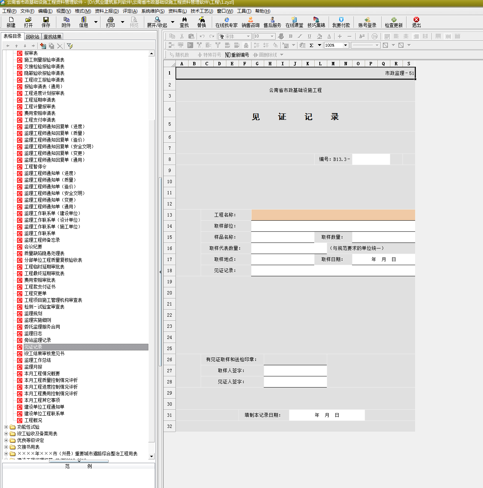Screen dimensions: 483x488
Task: Click the 画删除线 strikethrough button
Action: pos(265,55)
